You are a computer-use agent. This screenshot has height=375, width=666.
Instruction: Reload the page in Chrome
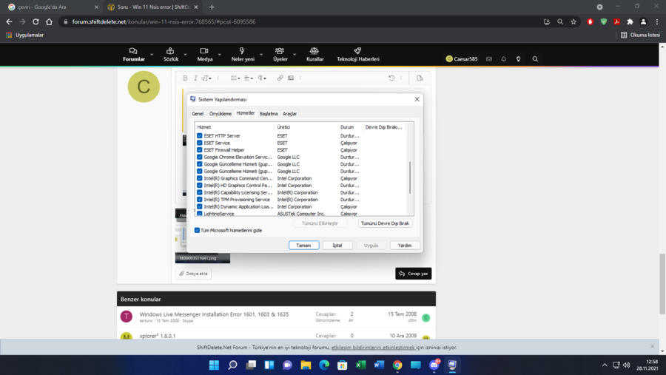click(36, 21)
